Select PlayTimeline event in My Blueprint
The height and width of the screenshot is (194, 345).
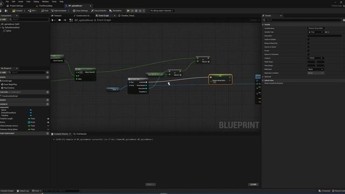[9, 88]
